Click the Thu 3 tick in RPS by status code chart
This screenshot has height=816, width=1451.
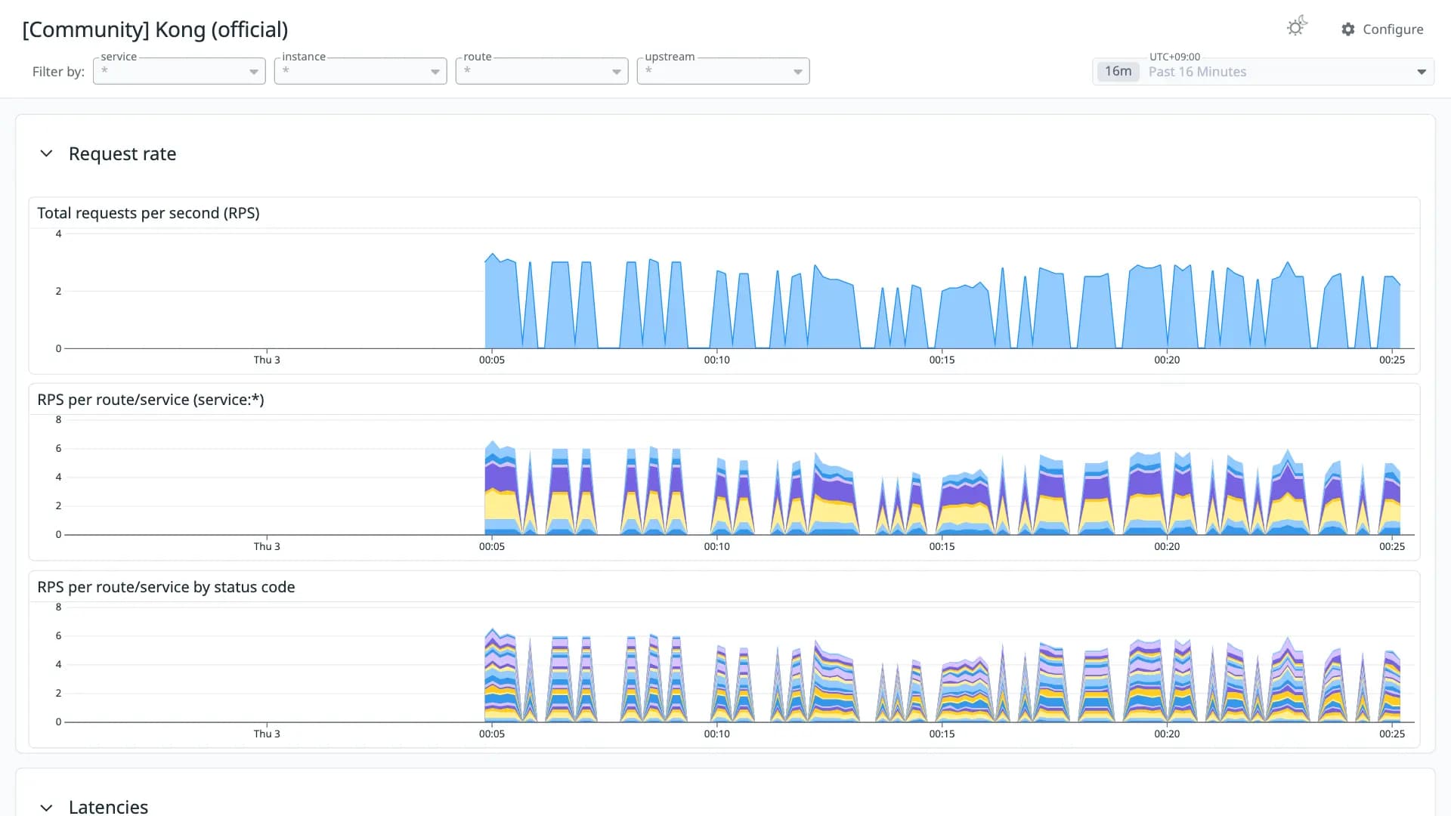(x=267, y=734)
